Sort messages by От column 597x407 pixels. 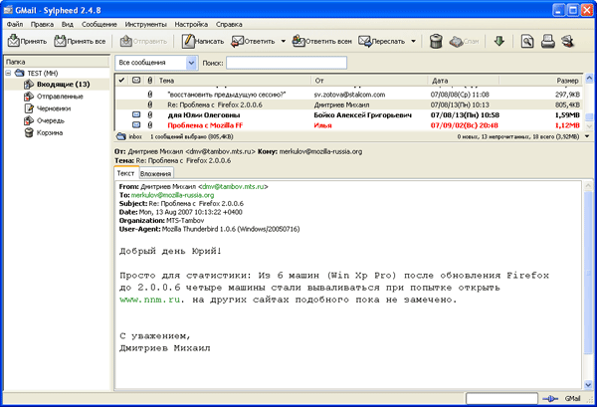click(x=370, y=81)
